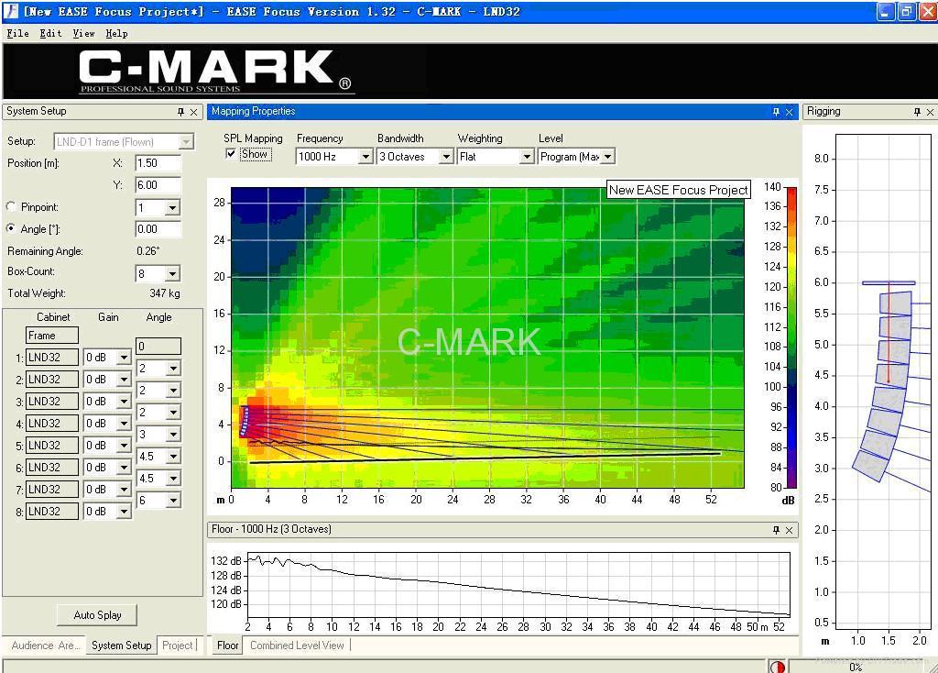Select the Pinpoint radio button
The image size is (938, 673).
click(x=11, y=206)
